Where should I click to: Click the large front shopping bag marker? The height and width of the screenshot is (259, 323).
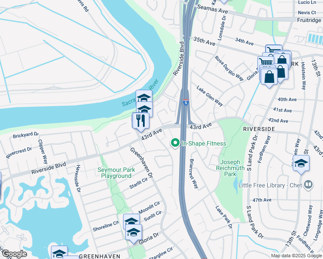(269, 78)
